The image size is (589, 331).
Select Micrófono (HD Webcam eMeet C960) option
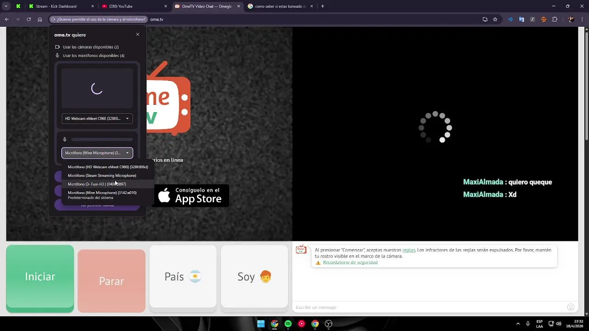(x=108, y=167)
